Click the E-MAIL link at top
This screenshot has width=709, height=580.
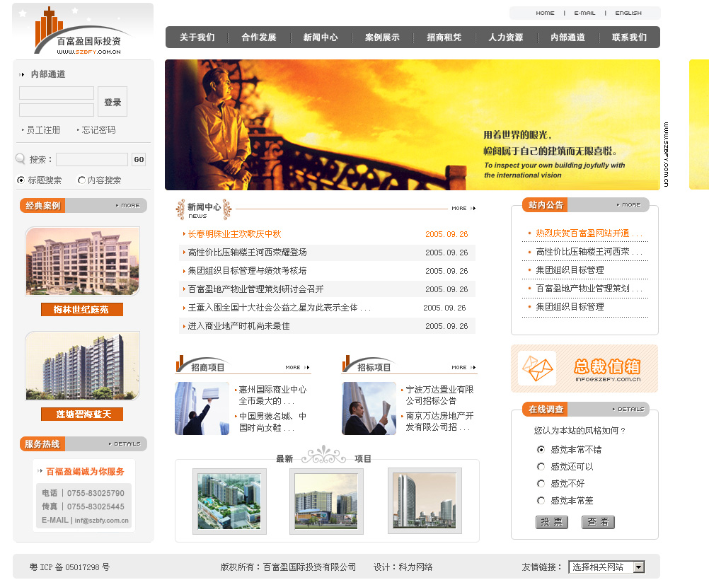coord(584,13)
